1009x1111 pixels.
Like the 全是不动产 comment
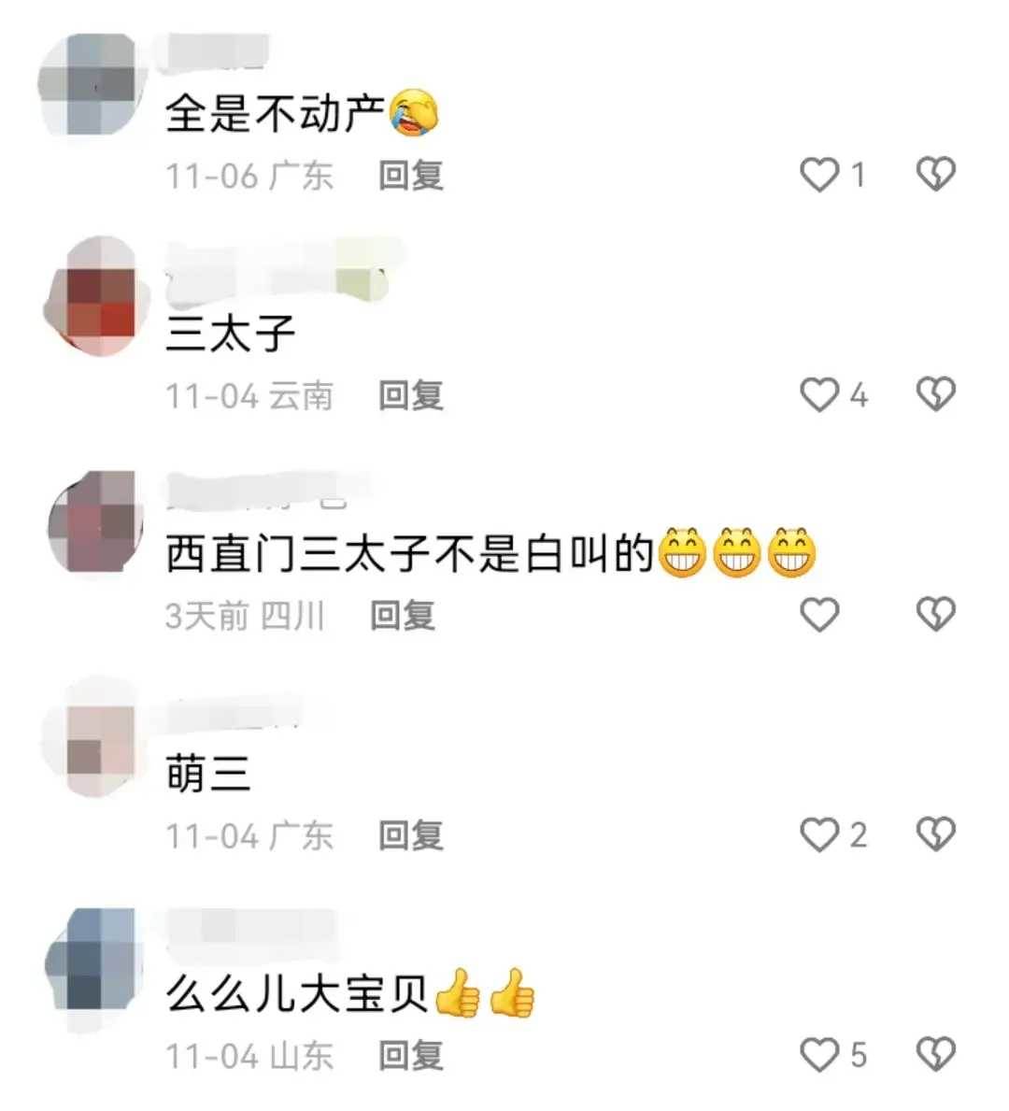click(x=819, y=175)
